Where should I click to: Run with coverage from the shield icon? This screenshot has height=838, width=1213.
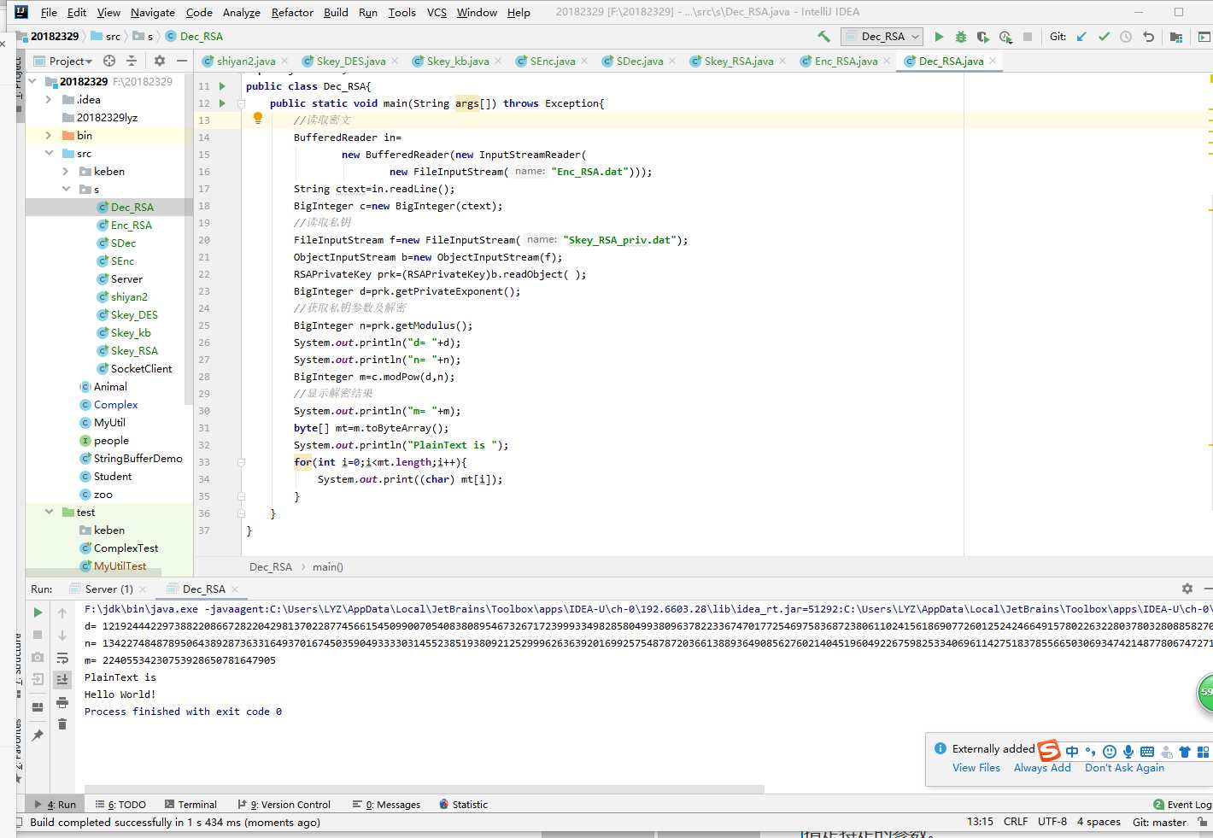pos(983,37)
